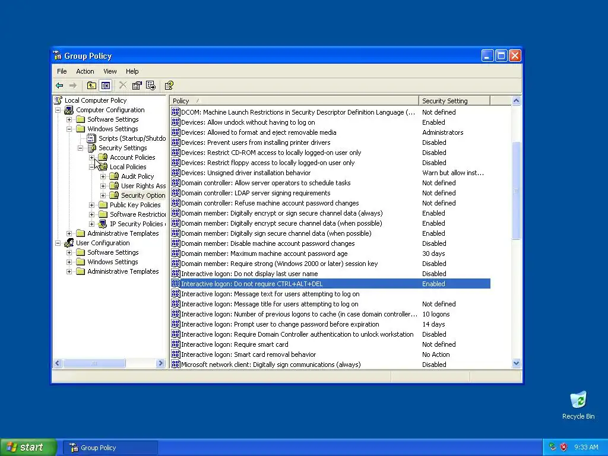Expand the Public Key Policies node
Image resolution: width=608 pixels, height=456 pixels.
point(91,205)
